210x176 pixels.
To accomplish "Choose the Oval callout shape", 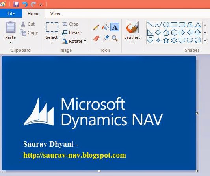I will point(190,40).
